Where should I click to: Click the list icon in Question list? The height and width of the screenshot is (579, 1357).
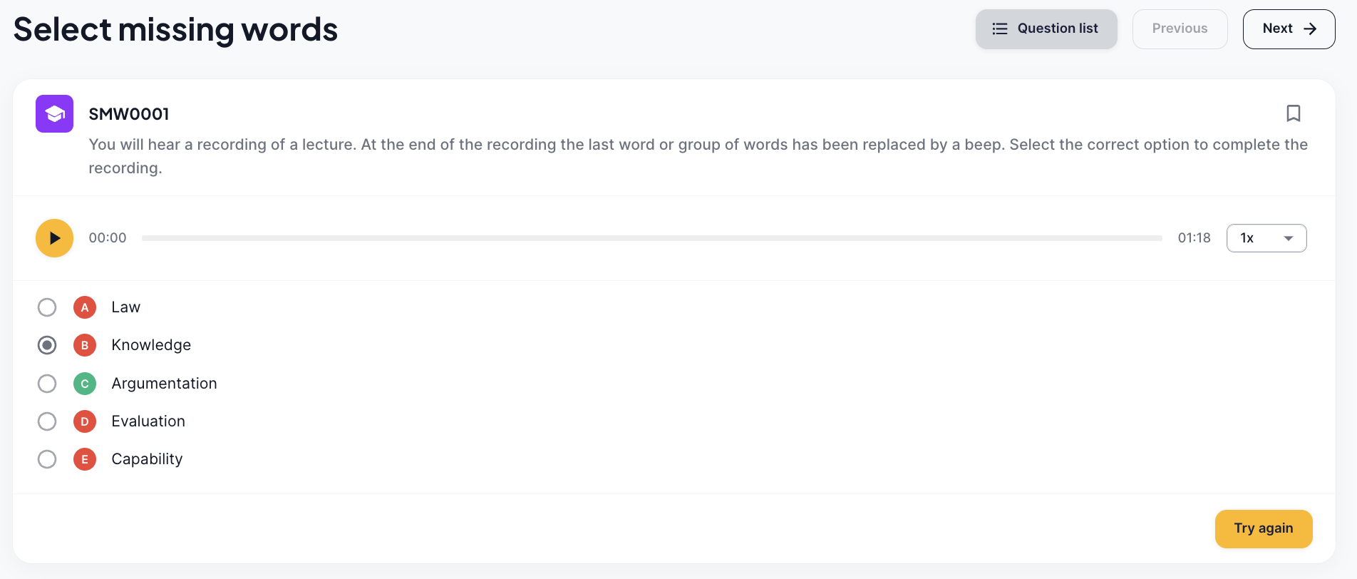(1000, 29)
